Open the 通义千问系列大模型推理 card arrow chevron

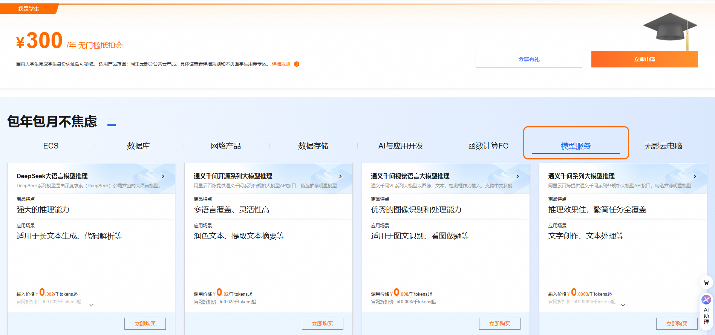pyautogui.click(x=695, y=176)
